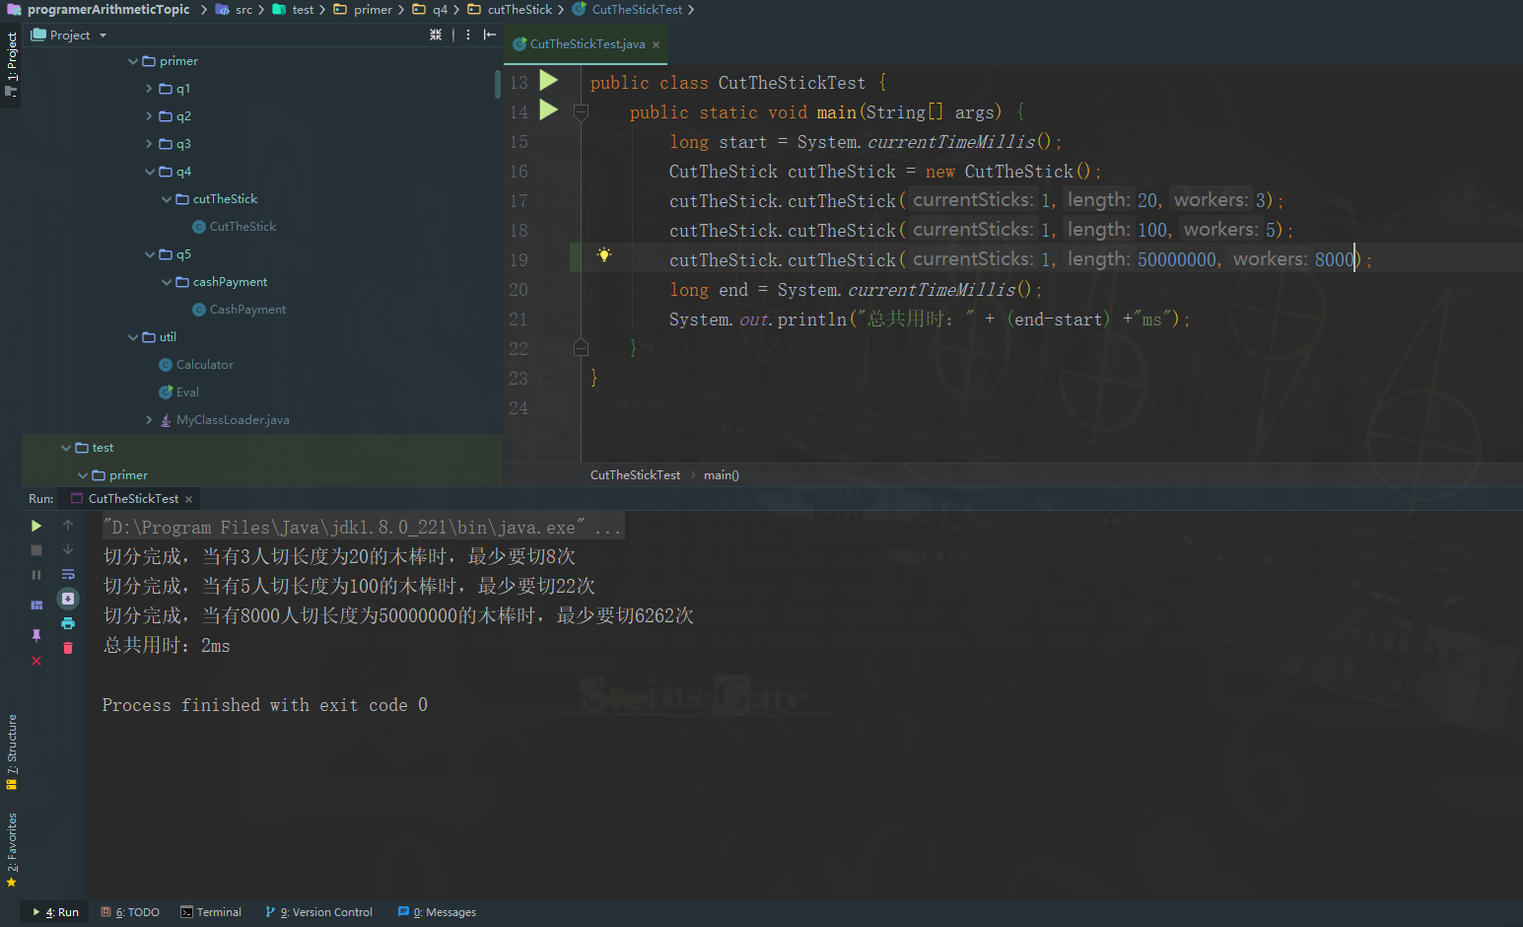This screenshot has height=927, width=1523.
Task: Collapse the cashPayment folder
Action: [166, 282]
